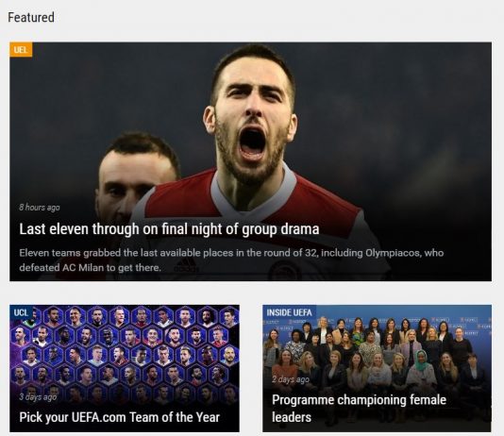504x436 pixels.
Task: Click the '2 days ago' timestamp
Action: 291,379
